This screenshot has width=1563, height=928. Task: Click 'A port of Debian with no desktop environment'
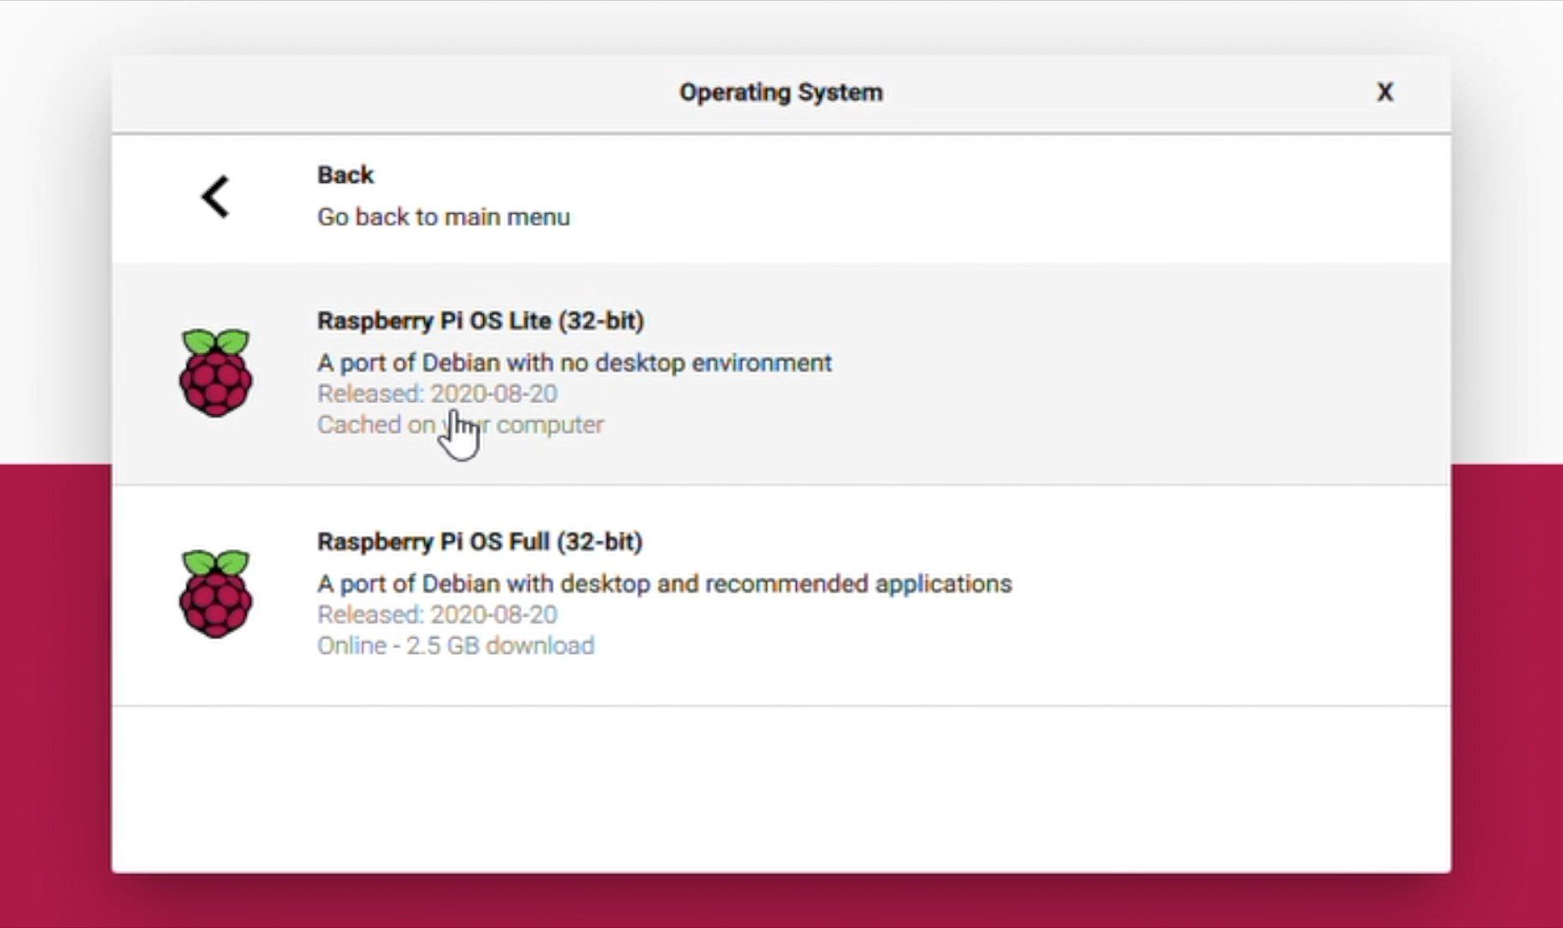pos(574,363)
